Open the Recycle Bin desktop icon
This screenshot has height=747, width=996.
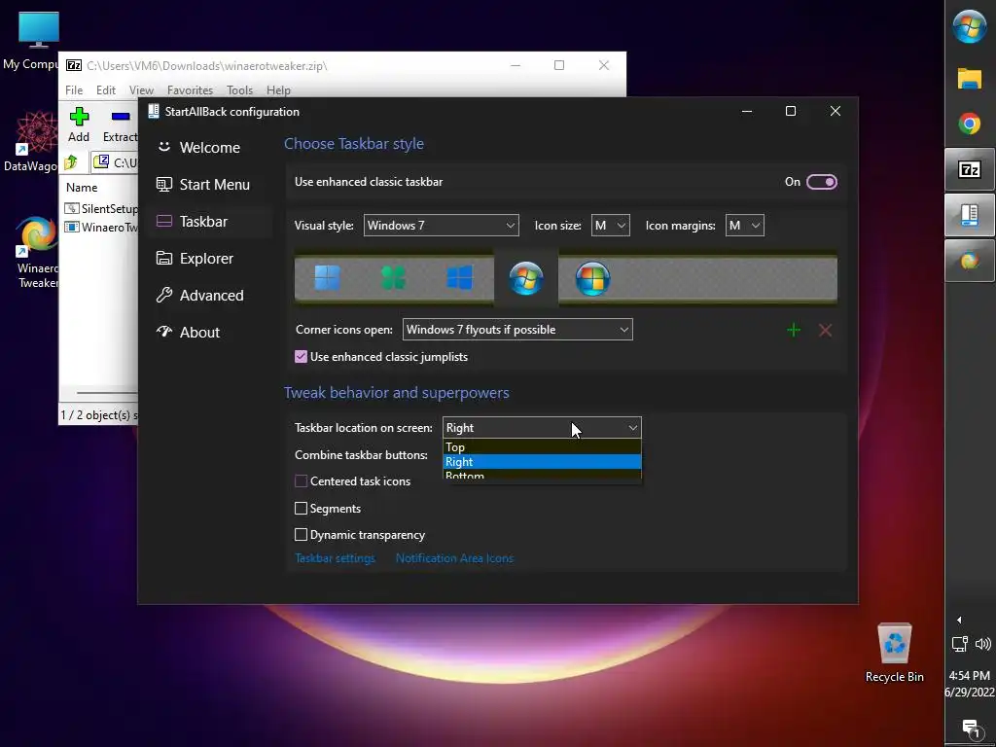click(895, 653)
